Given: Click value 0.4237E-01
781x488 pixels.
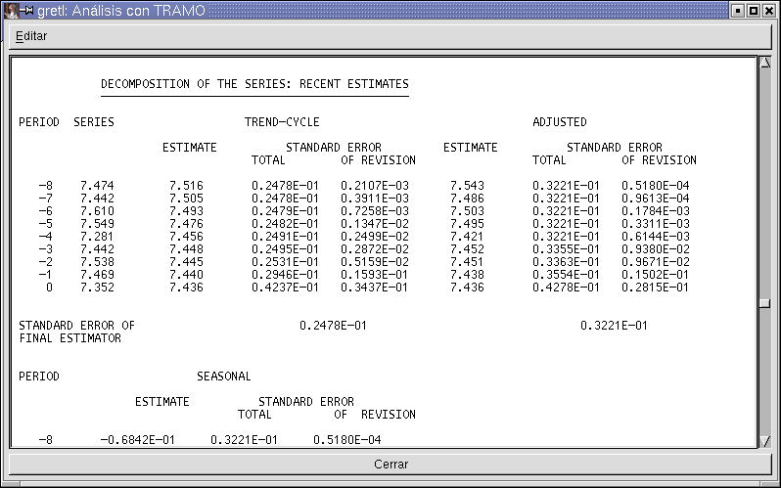Looking at the screenshot, I should click(x=285, y=288).
